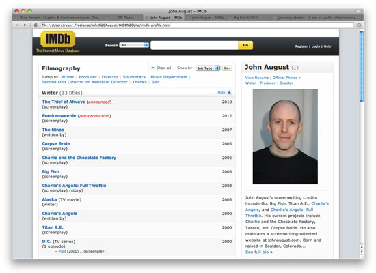Click the small Go button beside Job Type
This screenshot has height=273, width=376.
(227, 68)
